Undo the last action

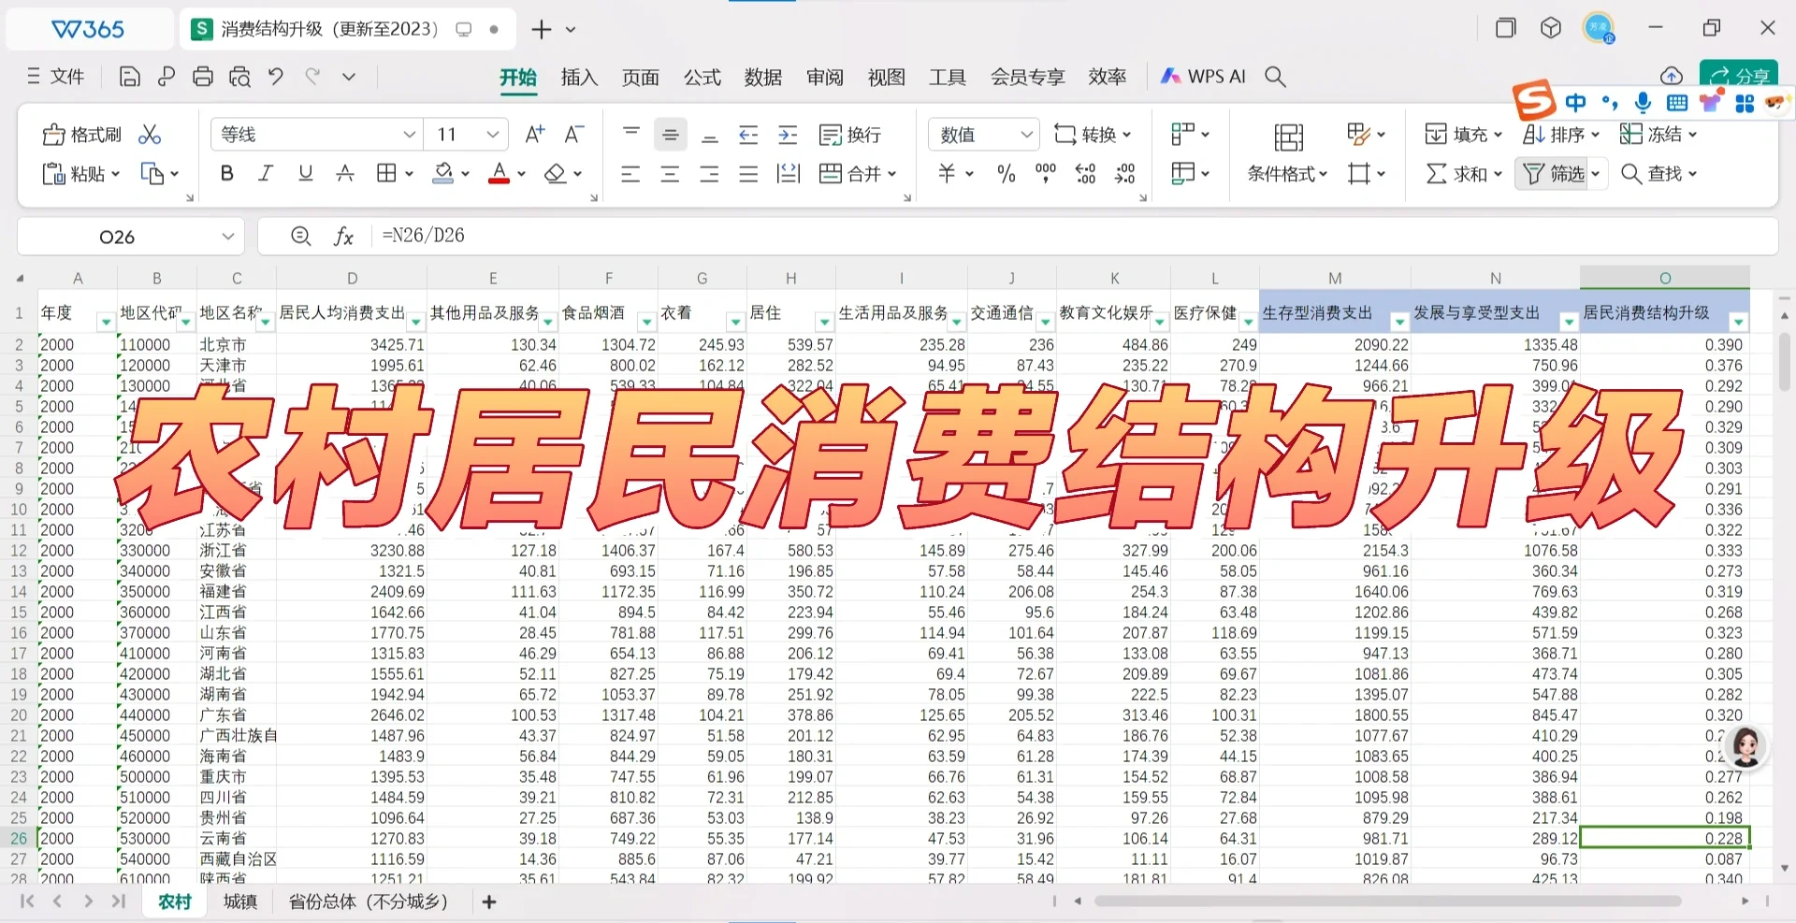point(276,77)
